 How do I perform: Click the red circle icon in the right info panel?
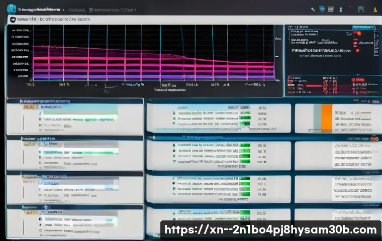coord(358,33)
